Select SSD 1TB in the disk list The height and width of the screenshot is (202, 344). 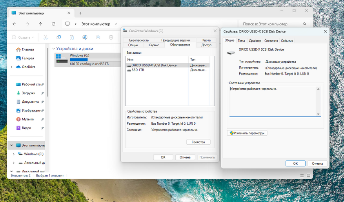click(138, 70)
